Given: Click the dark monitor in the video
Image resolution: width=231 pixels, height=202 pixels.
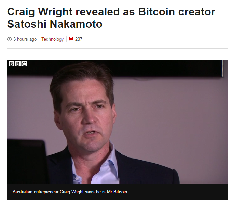Looking at the screenshot, I should pos(27,162).
